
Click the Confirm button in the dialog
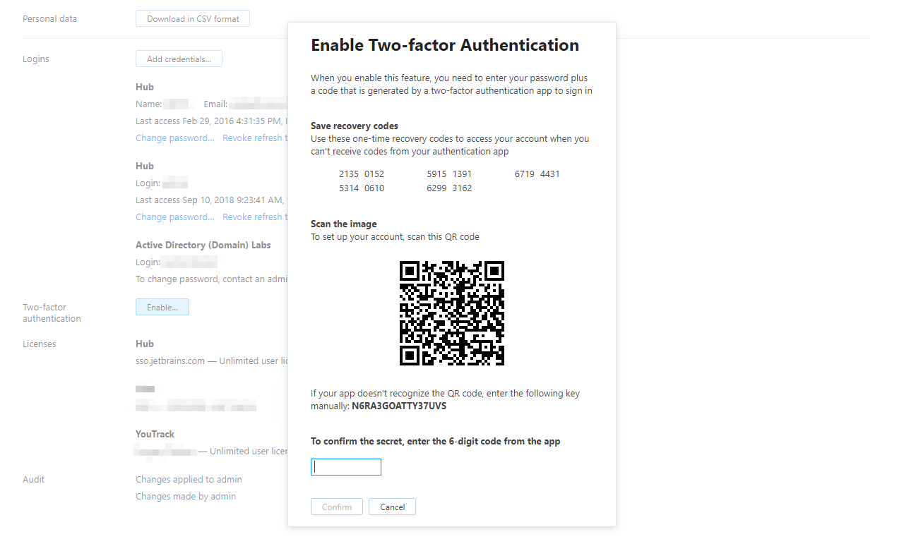337,507
